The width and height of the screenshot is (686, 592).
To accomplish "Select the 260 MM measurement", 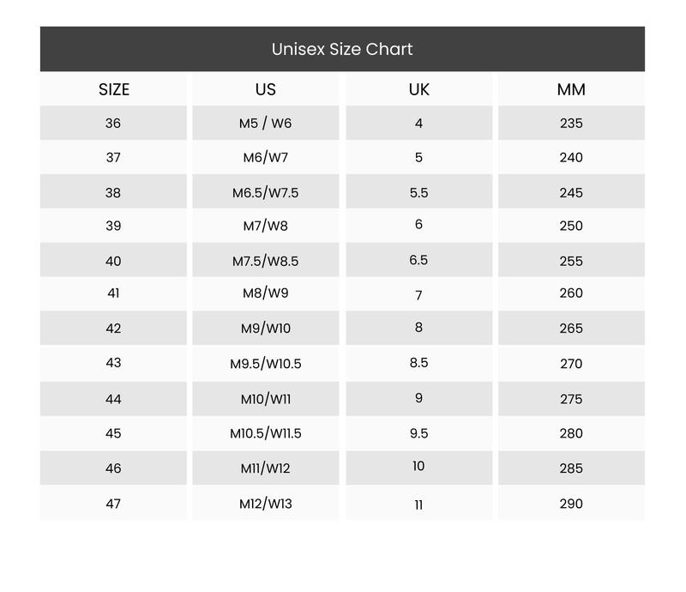I will [x=571, y=293].
